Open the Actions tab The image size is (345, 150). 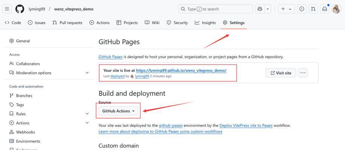[99, 22]
